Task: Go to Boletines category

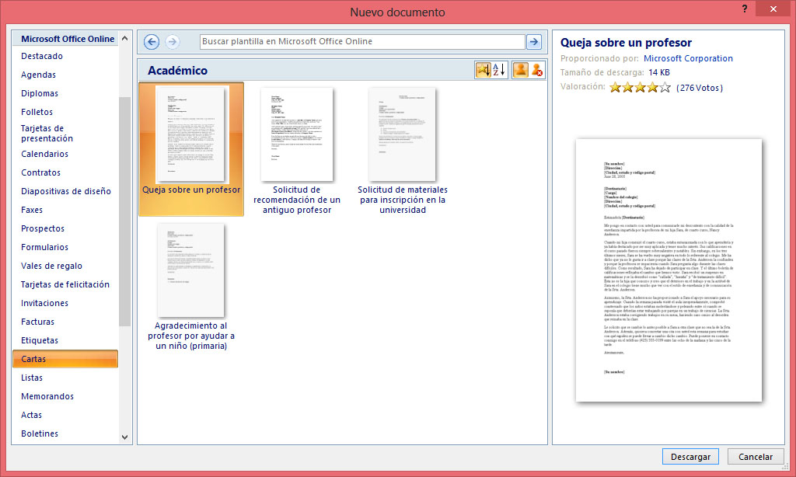Action: click(x=40, y=433)
